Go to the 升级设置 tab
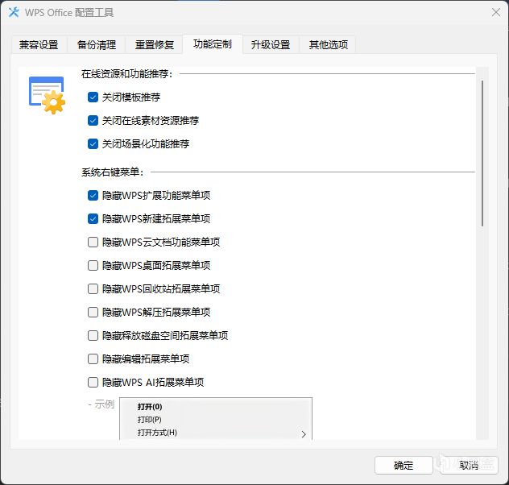The height and width of the screenshot is (485, 509). point(271,44)
